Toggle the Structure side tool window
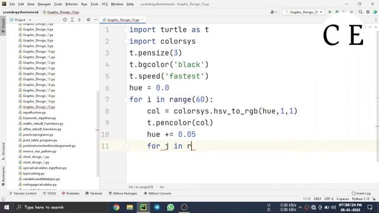Screen dimensions: 379x213 click(x=3, y=151)
